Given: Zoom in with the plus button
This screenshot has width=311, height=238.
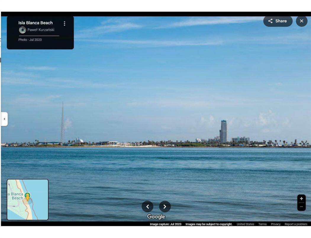Looking at the screenshot, I should [x=301, y=199].
